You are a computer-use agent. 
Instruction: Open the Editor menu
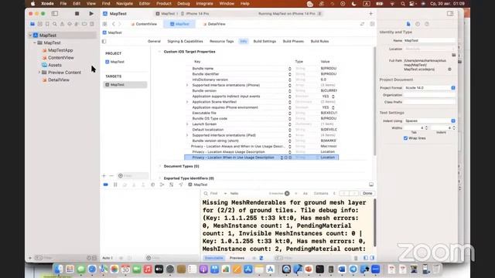click(145, 4)
